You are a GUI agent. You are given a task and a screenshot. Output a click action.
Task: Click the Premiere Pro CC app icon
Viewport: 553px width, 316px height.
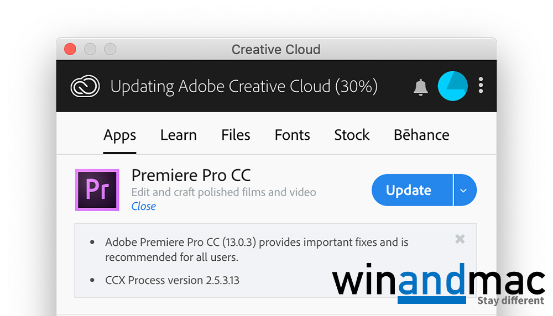coord(97,190)
